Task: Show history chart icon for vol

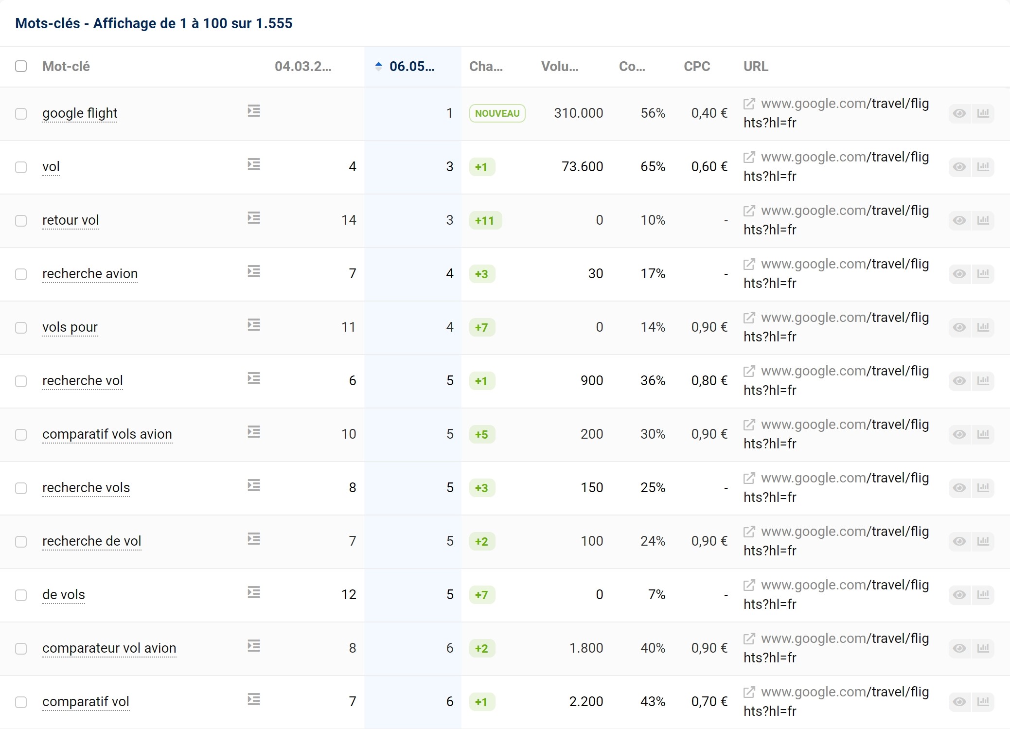Action: [x=983, y=167]
